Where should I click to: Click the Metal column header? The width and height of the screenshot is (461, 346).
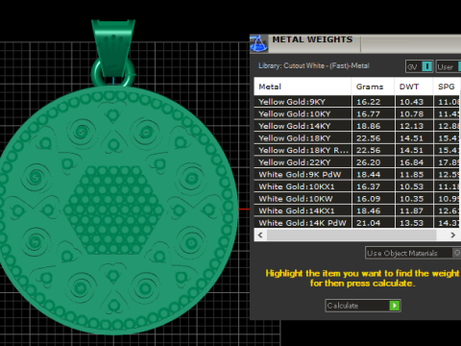coord(303,86)
